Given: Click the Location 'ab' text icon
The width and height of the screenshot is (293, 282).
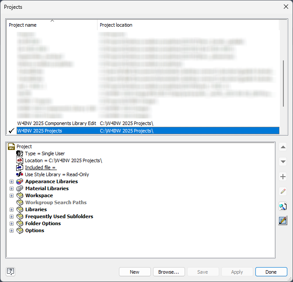Looking at the screenshot, I should tap(20, 160).
